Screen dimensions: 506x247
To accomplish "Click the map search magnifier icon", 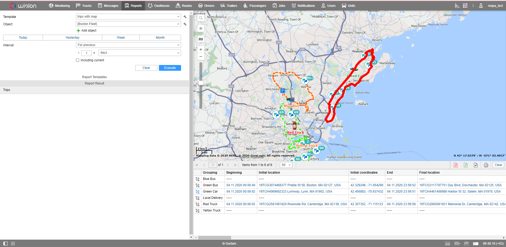I will point(201,18).
